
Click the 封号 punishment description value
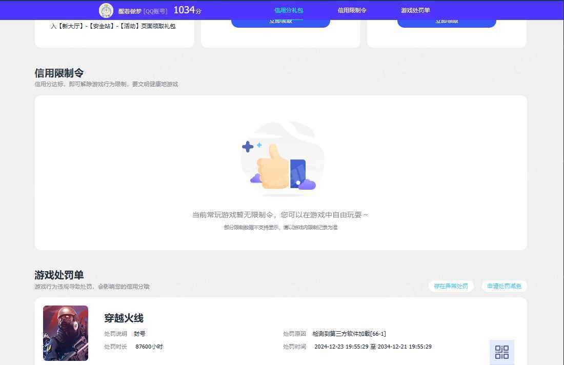click(139, 334)
